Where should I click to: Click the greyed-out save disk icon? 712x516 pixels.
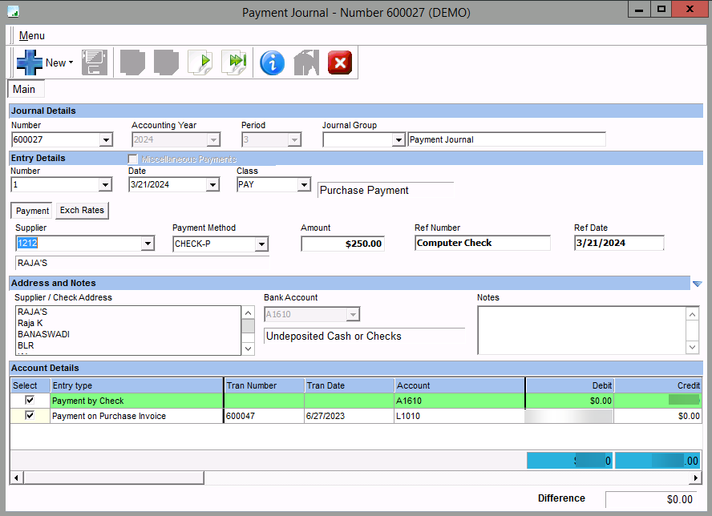(x=94, y=62)
